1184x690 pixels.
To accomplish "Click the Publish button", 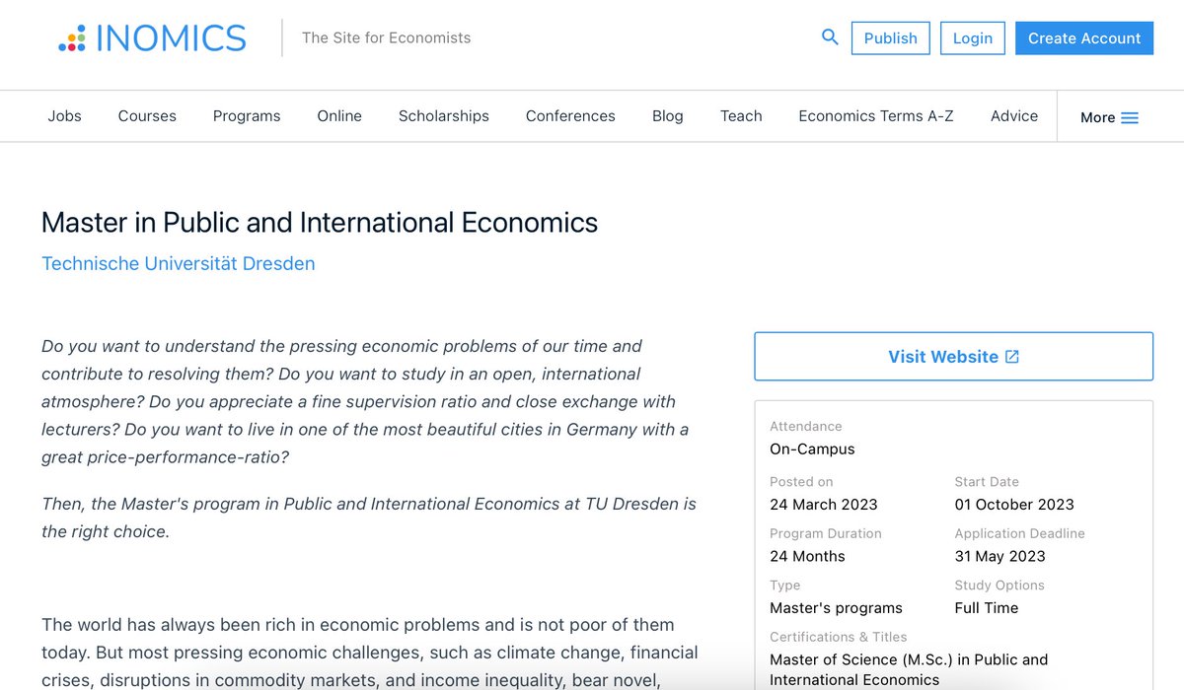I will pos(890,38).
